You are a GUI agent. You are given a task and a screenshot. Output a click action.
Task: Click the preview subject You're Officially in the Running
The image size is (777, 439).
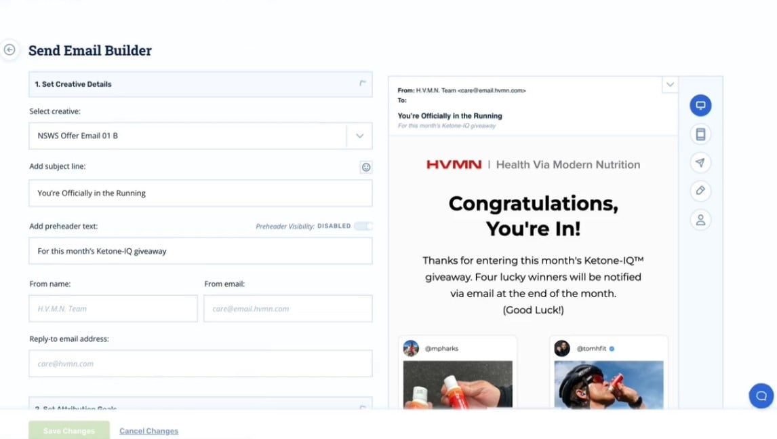(x=450, y=115)
